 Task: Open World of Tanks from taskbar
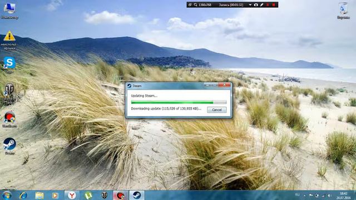104,195
